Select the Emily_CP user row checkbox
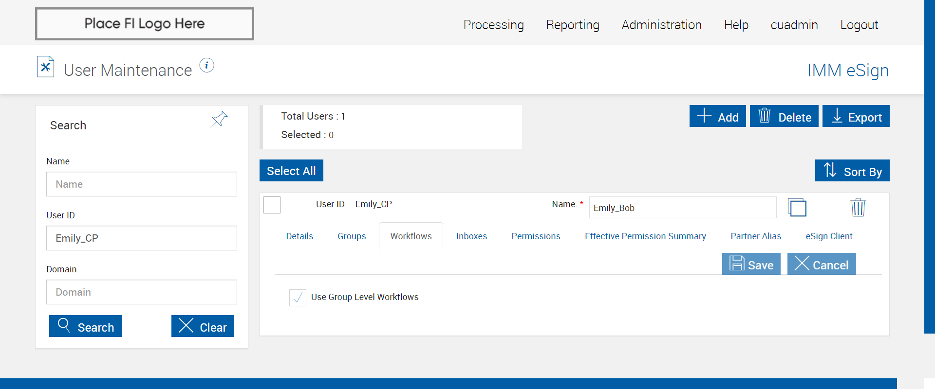The image size is (935, 389). click(x=272, y=205)
